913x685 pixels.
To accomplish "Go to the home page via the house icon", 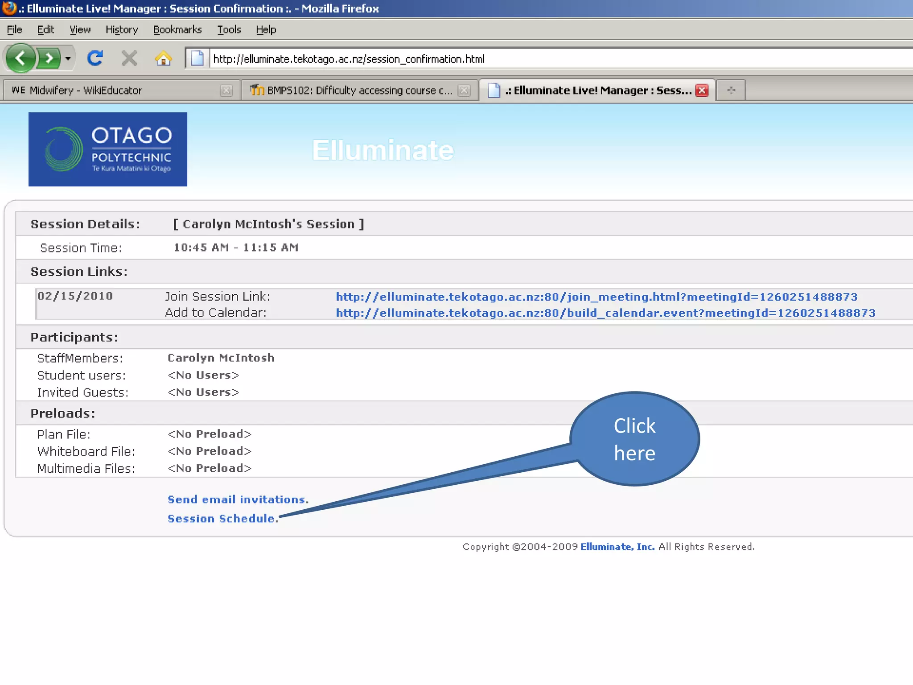I will point(163,58).
